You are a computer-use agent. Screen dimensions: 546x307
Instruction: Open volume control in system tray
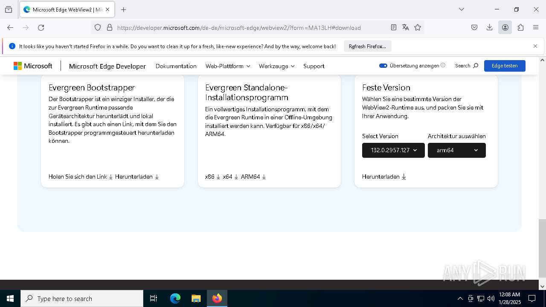[491, 298]
